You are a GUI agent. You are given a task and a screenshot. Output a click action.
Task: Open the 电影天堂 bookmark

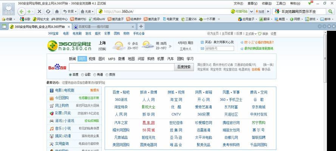(171, 19)
